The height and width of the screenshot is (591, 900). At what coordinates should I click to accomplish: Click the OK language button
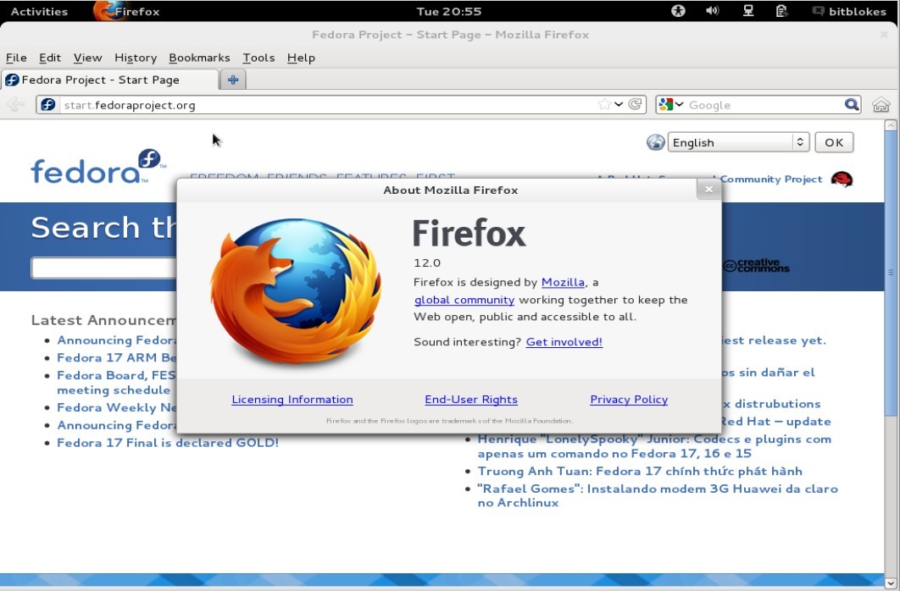pos(834,142)
